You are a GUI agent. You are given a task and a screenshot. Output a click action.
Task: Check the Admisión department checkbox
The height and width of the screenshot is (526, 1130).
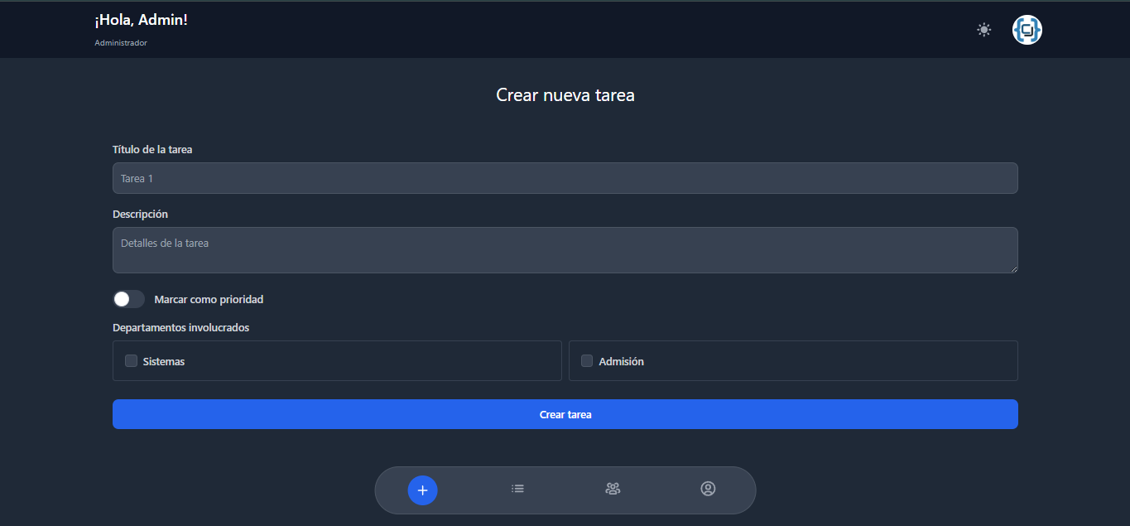tap(587, 361)
